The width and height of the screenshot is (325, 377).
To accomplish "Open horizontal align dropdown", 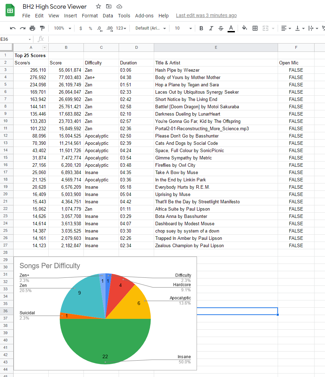I will (x=286, y=28).
